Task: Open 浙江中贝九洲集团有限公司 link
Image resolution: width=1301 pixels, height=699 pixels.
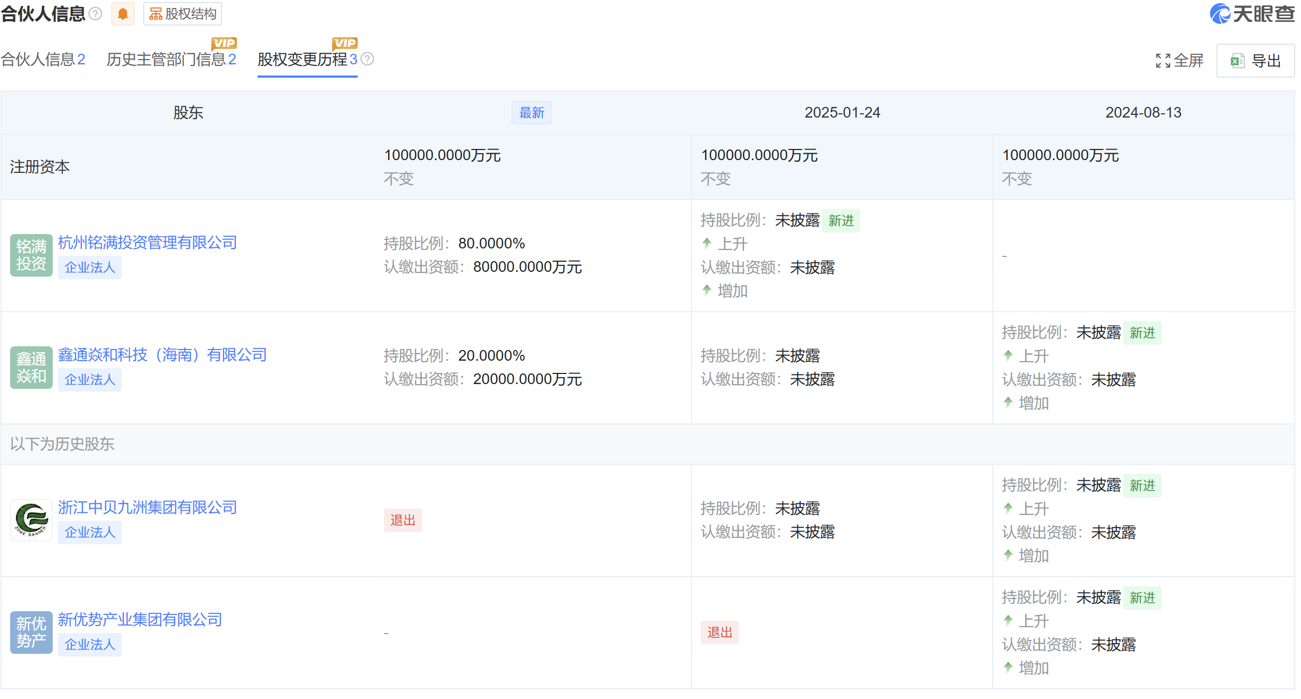Action: point(147,507)
